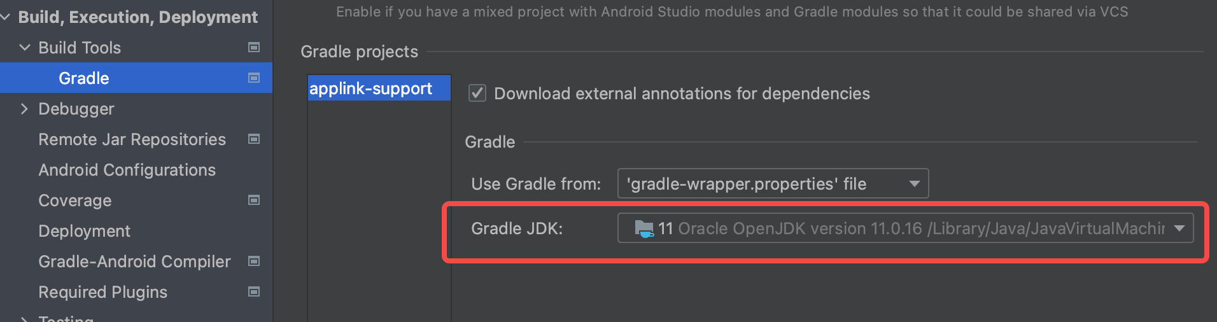Open the Use Gradle from dropdown

(773, 184)
